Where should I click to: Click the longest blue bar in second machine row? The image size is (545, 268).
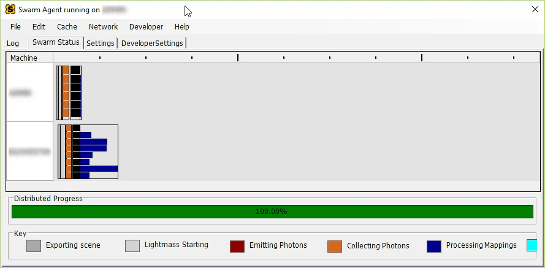(x=99, y=169)
